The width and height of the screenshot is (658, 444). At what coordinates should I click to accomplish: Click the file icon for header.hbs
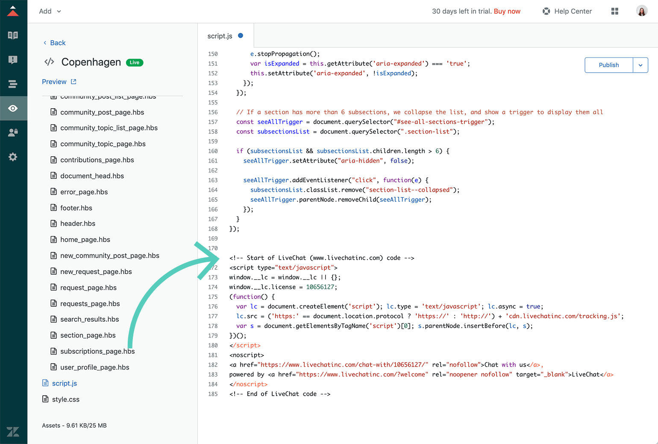(53, 224)
